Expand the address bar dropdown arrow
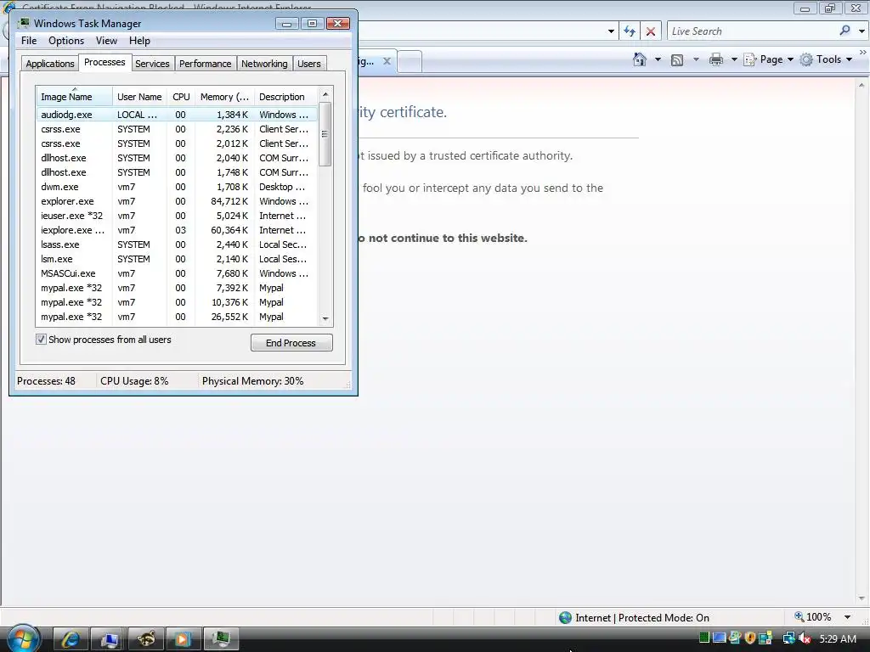 [611, 31]
